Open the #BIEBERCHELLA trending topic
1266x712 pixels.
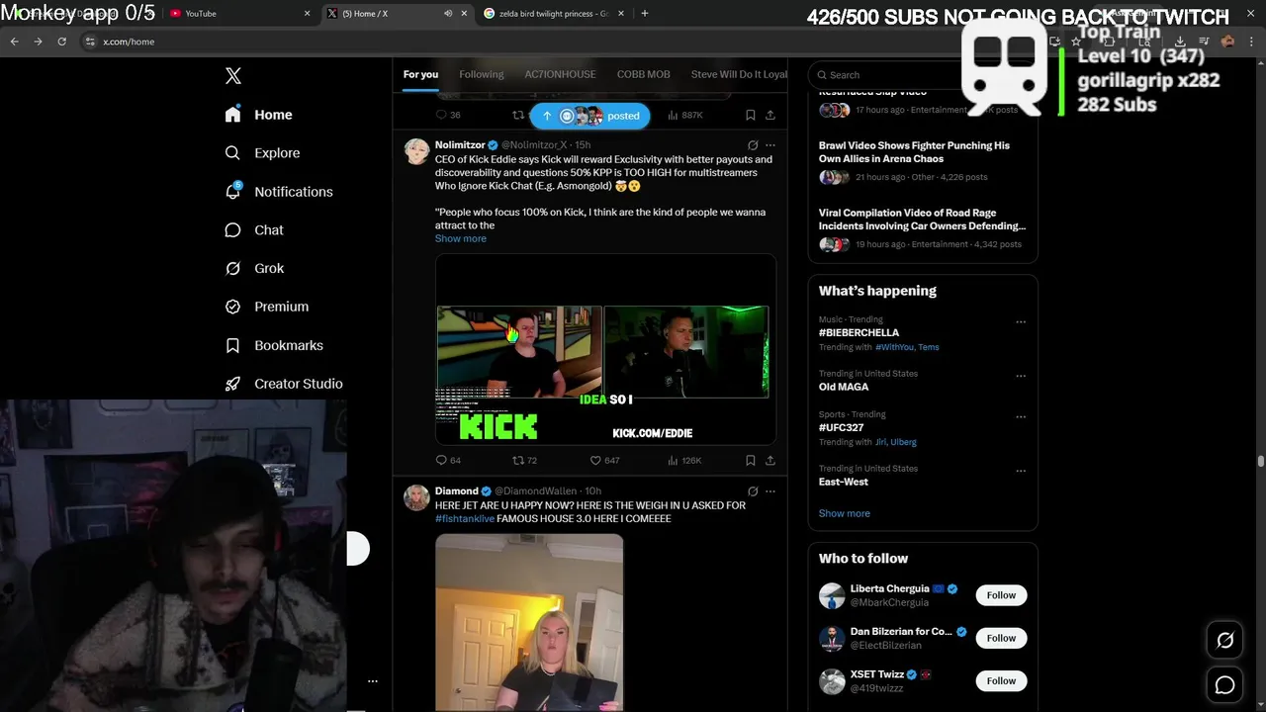pos(859,333)
